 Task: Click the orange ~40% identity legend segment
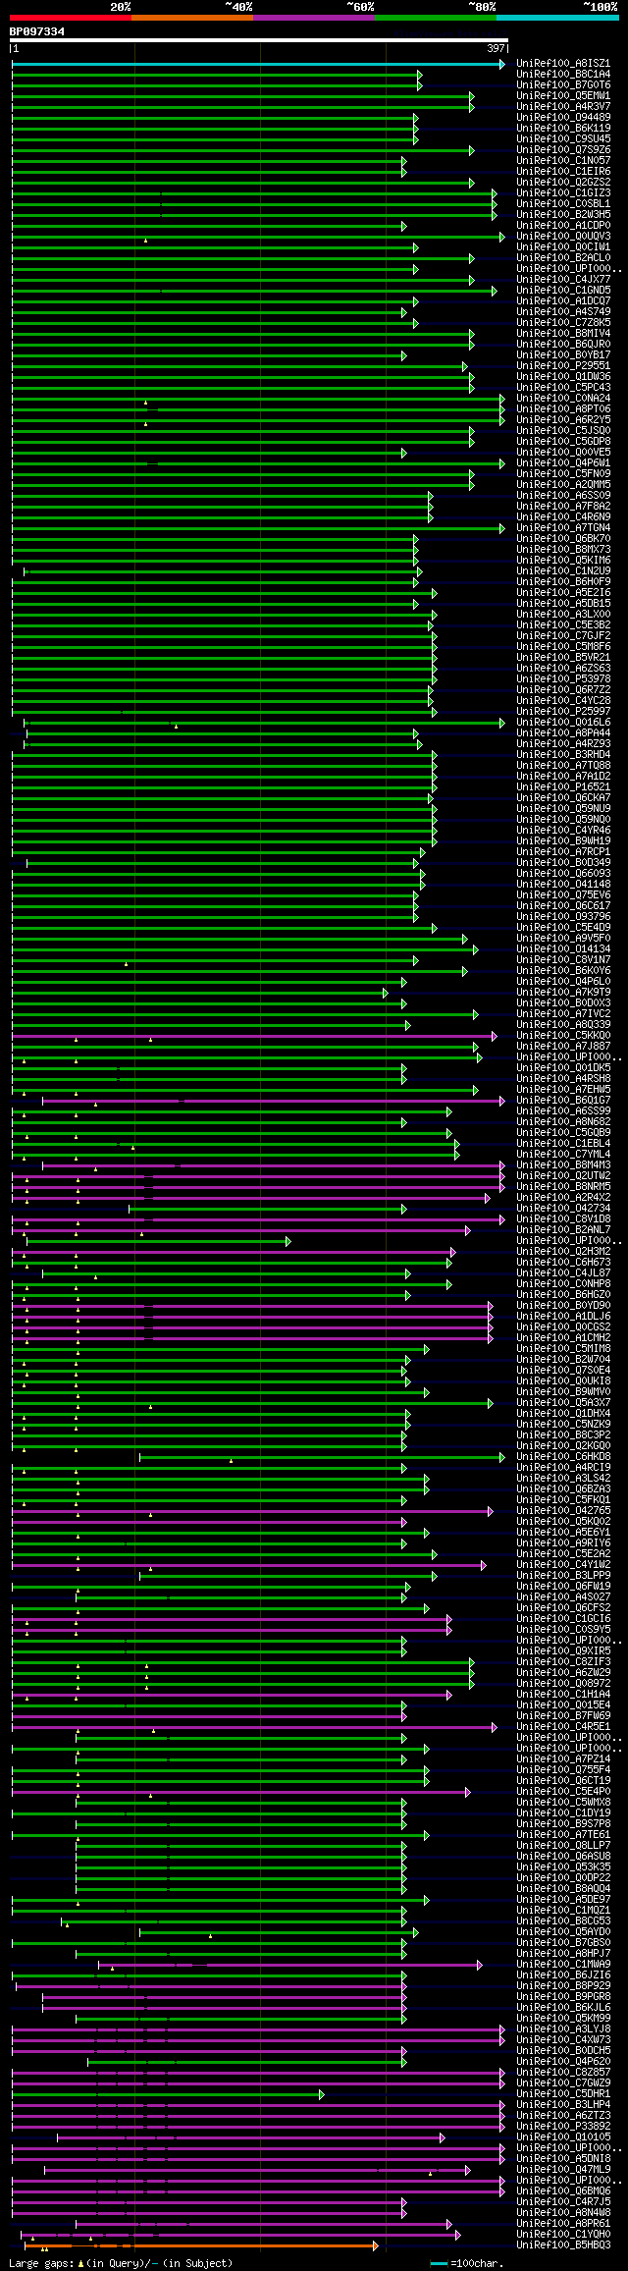191,18
